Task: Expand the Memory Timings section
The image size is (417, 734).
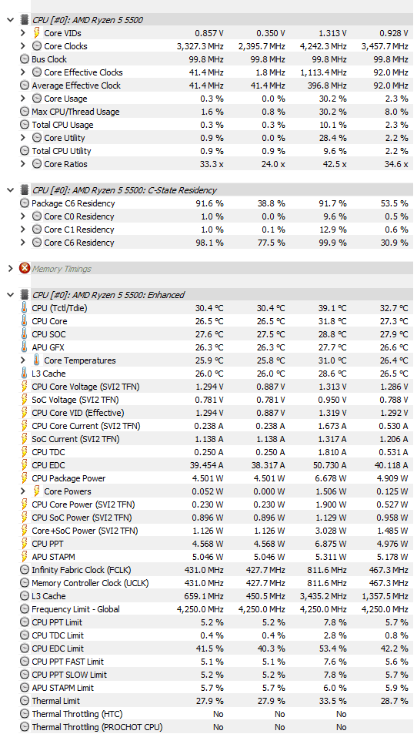Action: (x=10, y=269)
